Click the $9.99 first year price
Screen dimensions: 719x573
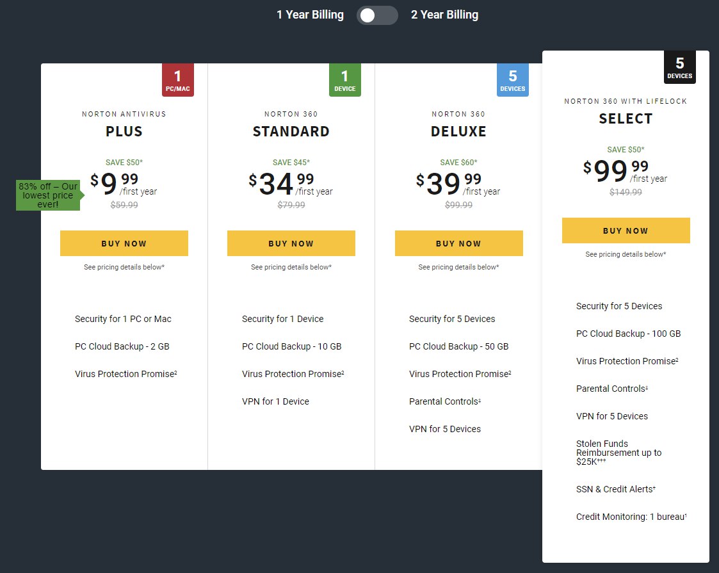pos(124,184)
